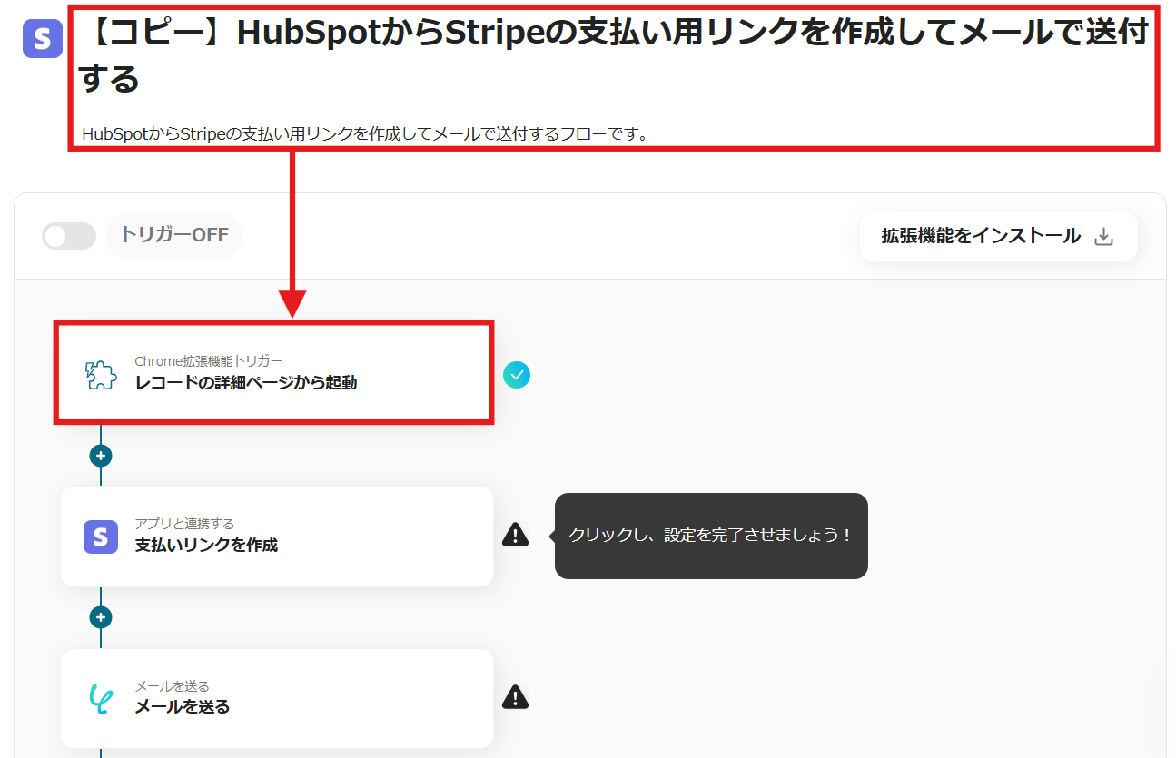Click the flow title starting with 【コピー】HubSpot

614,56
